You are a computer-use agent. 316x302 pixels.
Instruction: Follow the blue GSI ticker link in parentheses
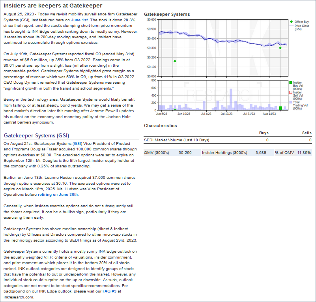click(x=77, y=144)
